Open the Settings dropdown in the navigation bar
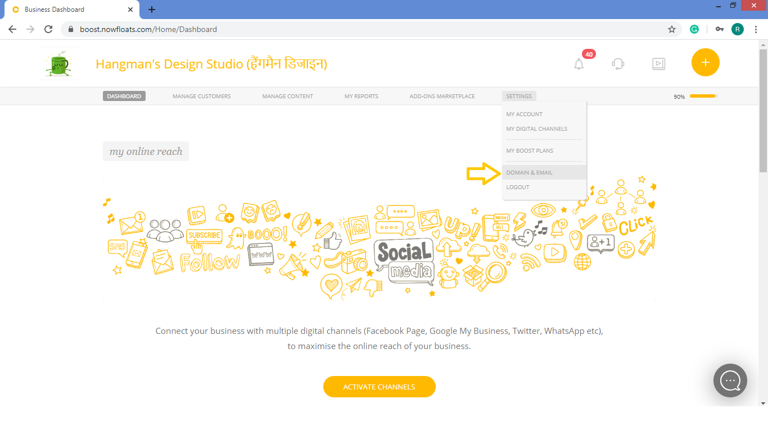This screenshot has height=431, width=768. tap(518, 96)
